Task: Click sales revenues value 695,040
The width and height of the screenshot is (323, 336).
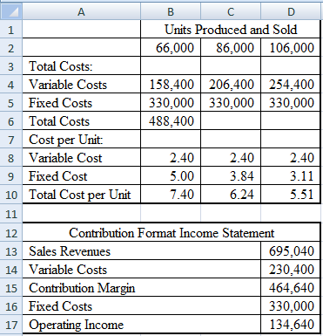Action: [291, 250]
